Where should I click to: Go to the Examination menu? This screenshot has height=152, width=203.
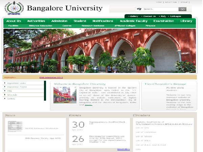163,21
